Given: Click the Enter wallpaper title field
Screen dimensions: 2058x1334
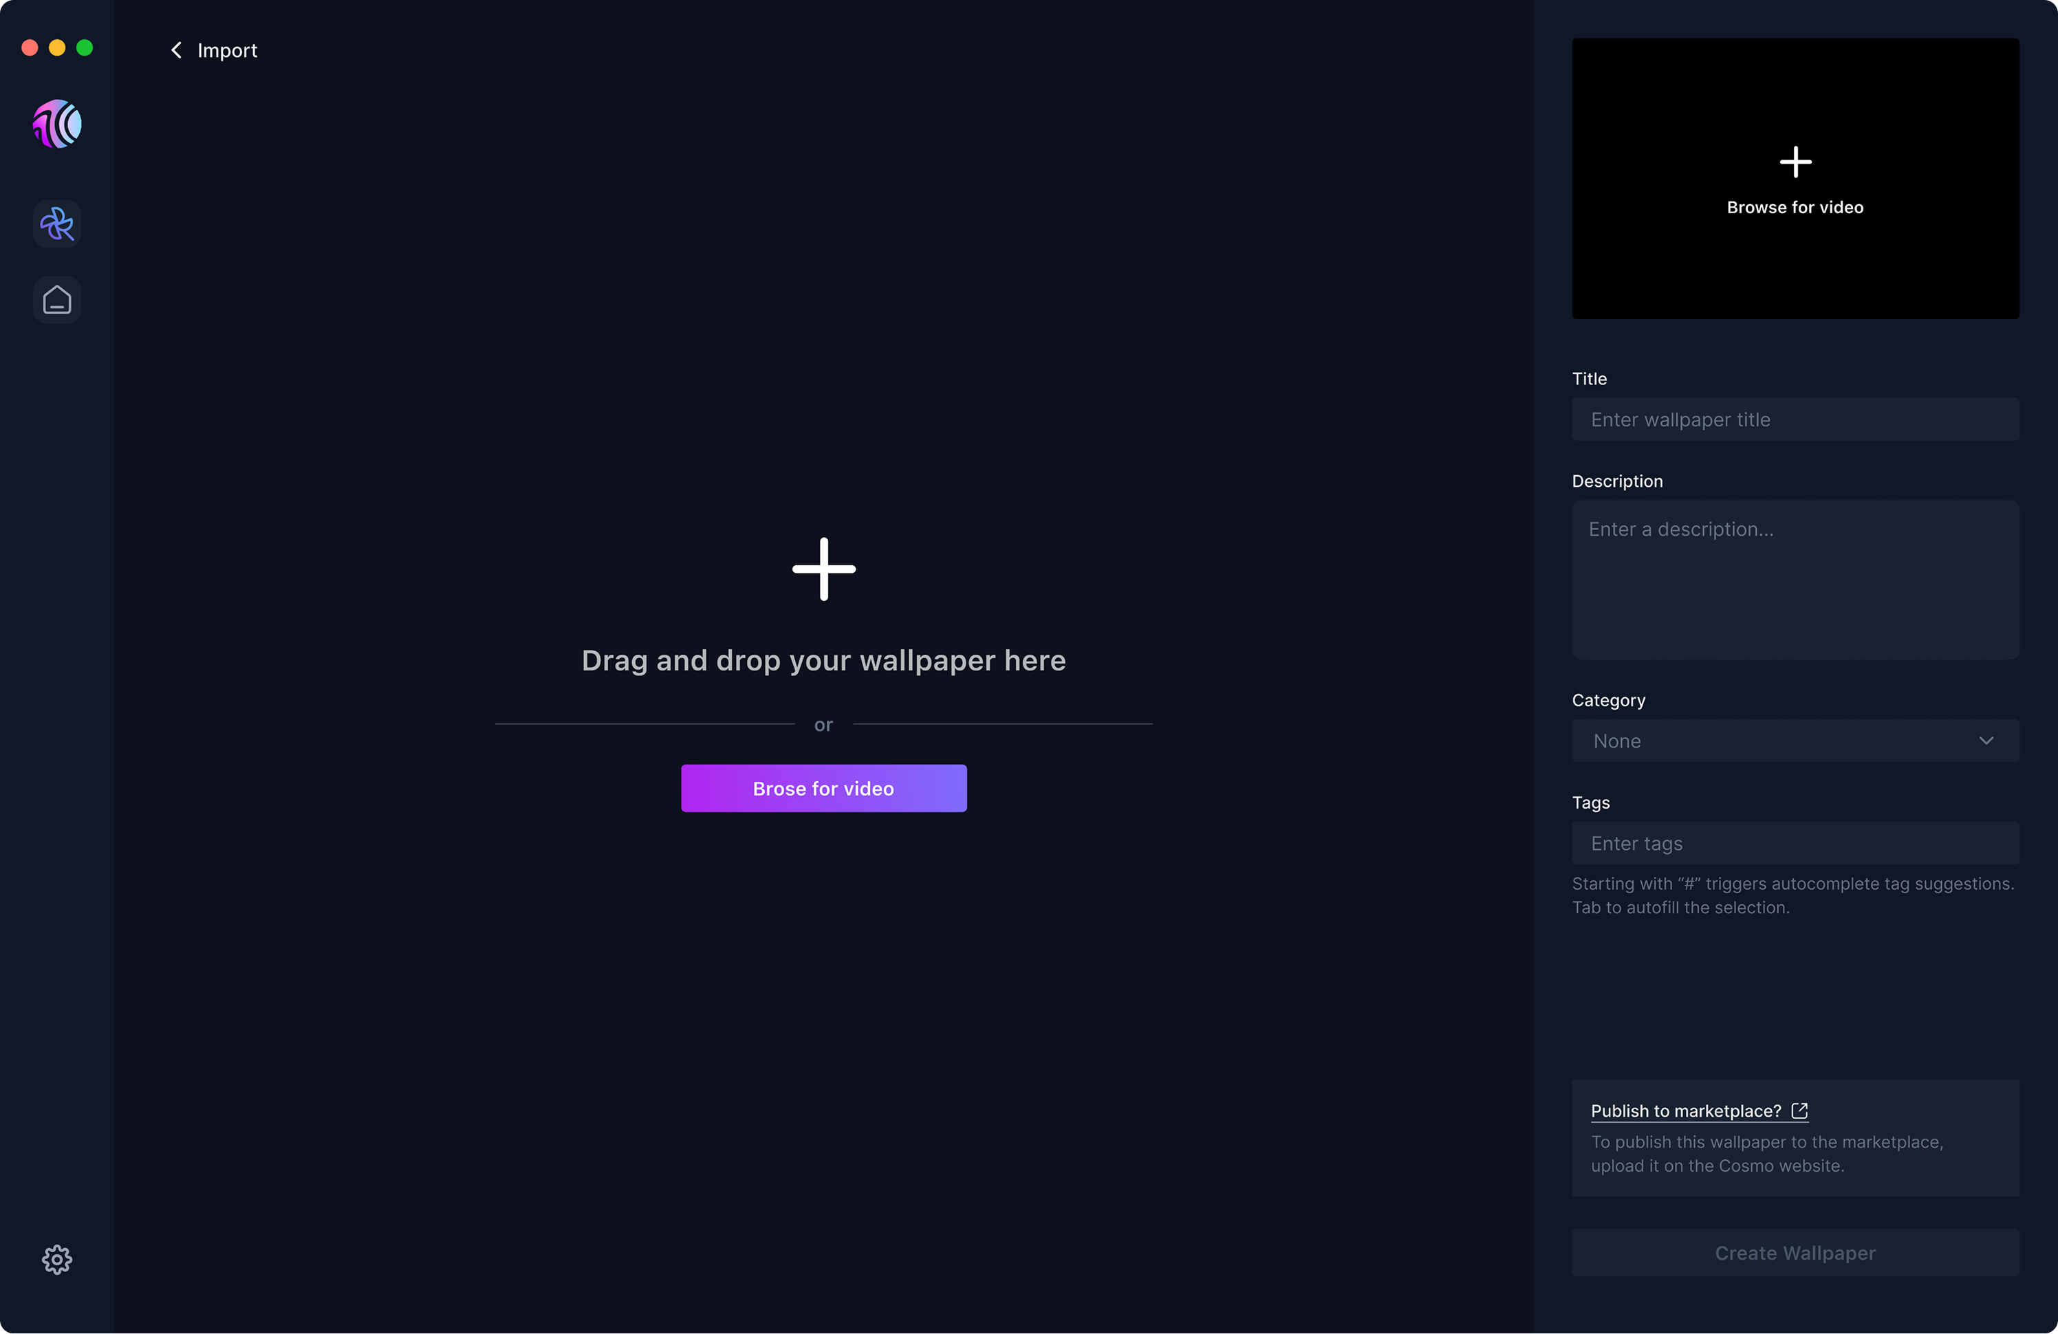Looking at the screenshot, I should click(1795, 419).
